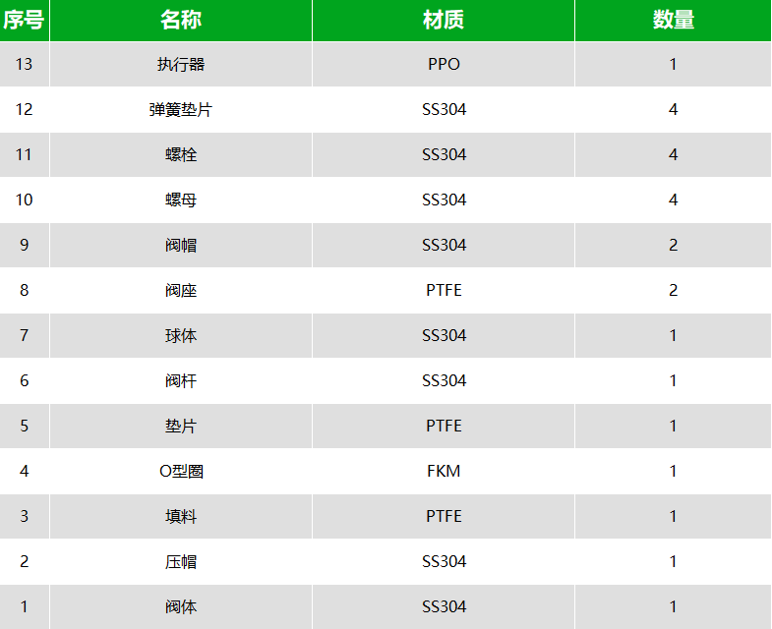Click the O型圈 name cell

tap(181, 471)
